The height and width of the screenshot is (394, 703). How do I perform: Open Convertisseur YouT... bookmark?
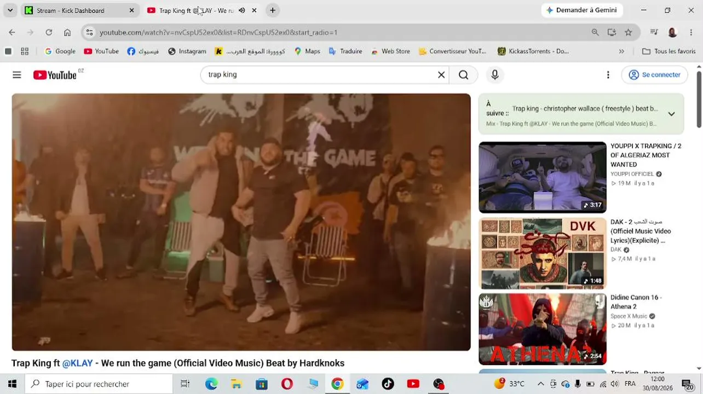[452, 51]
